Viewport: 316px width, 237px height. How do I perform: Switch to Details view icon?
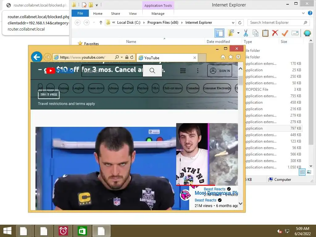coord(302,172)
